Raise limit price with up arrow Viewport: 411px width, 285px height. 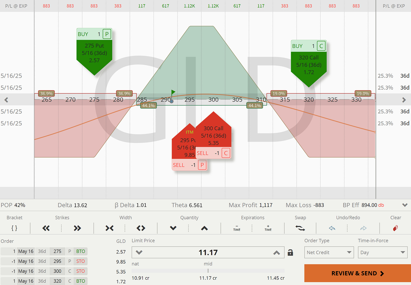point(277,253)
